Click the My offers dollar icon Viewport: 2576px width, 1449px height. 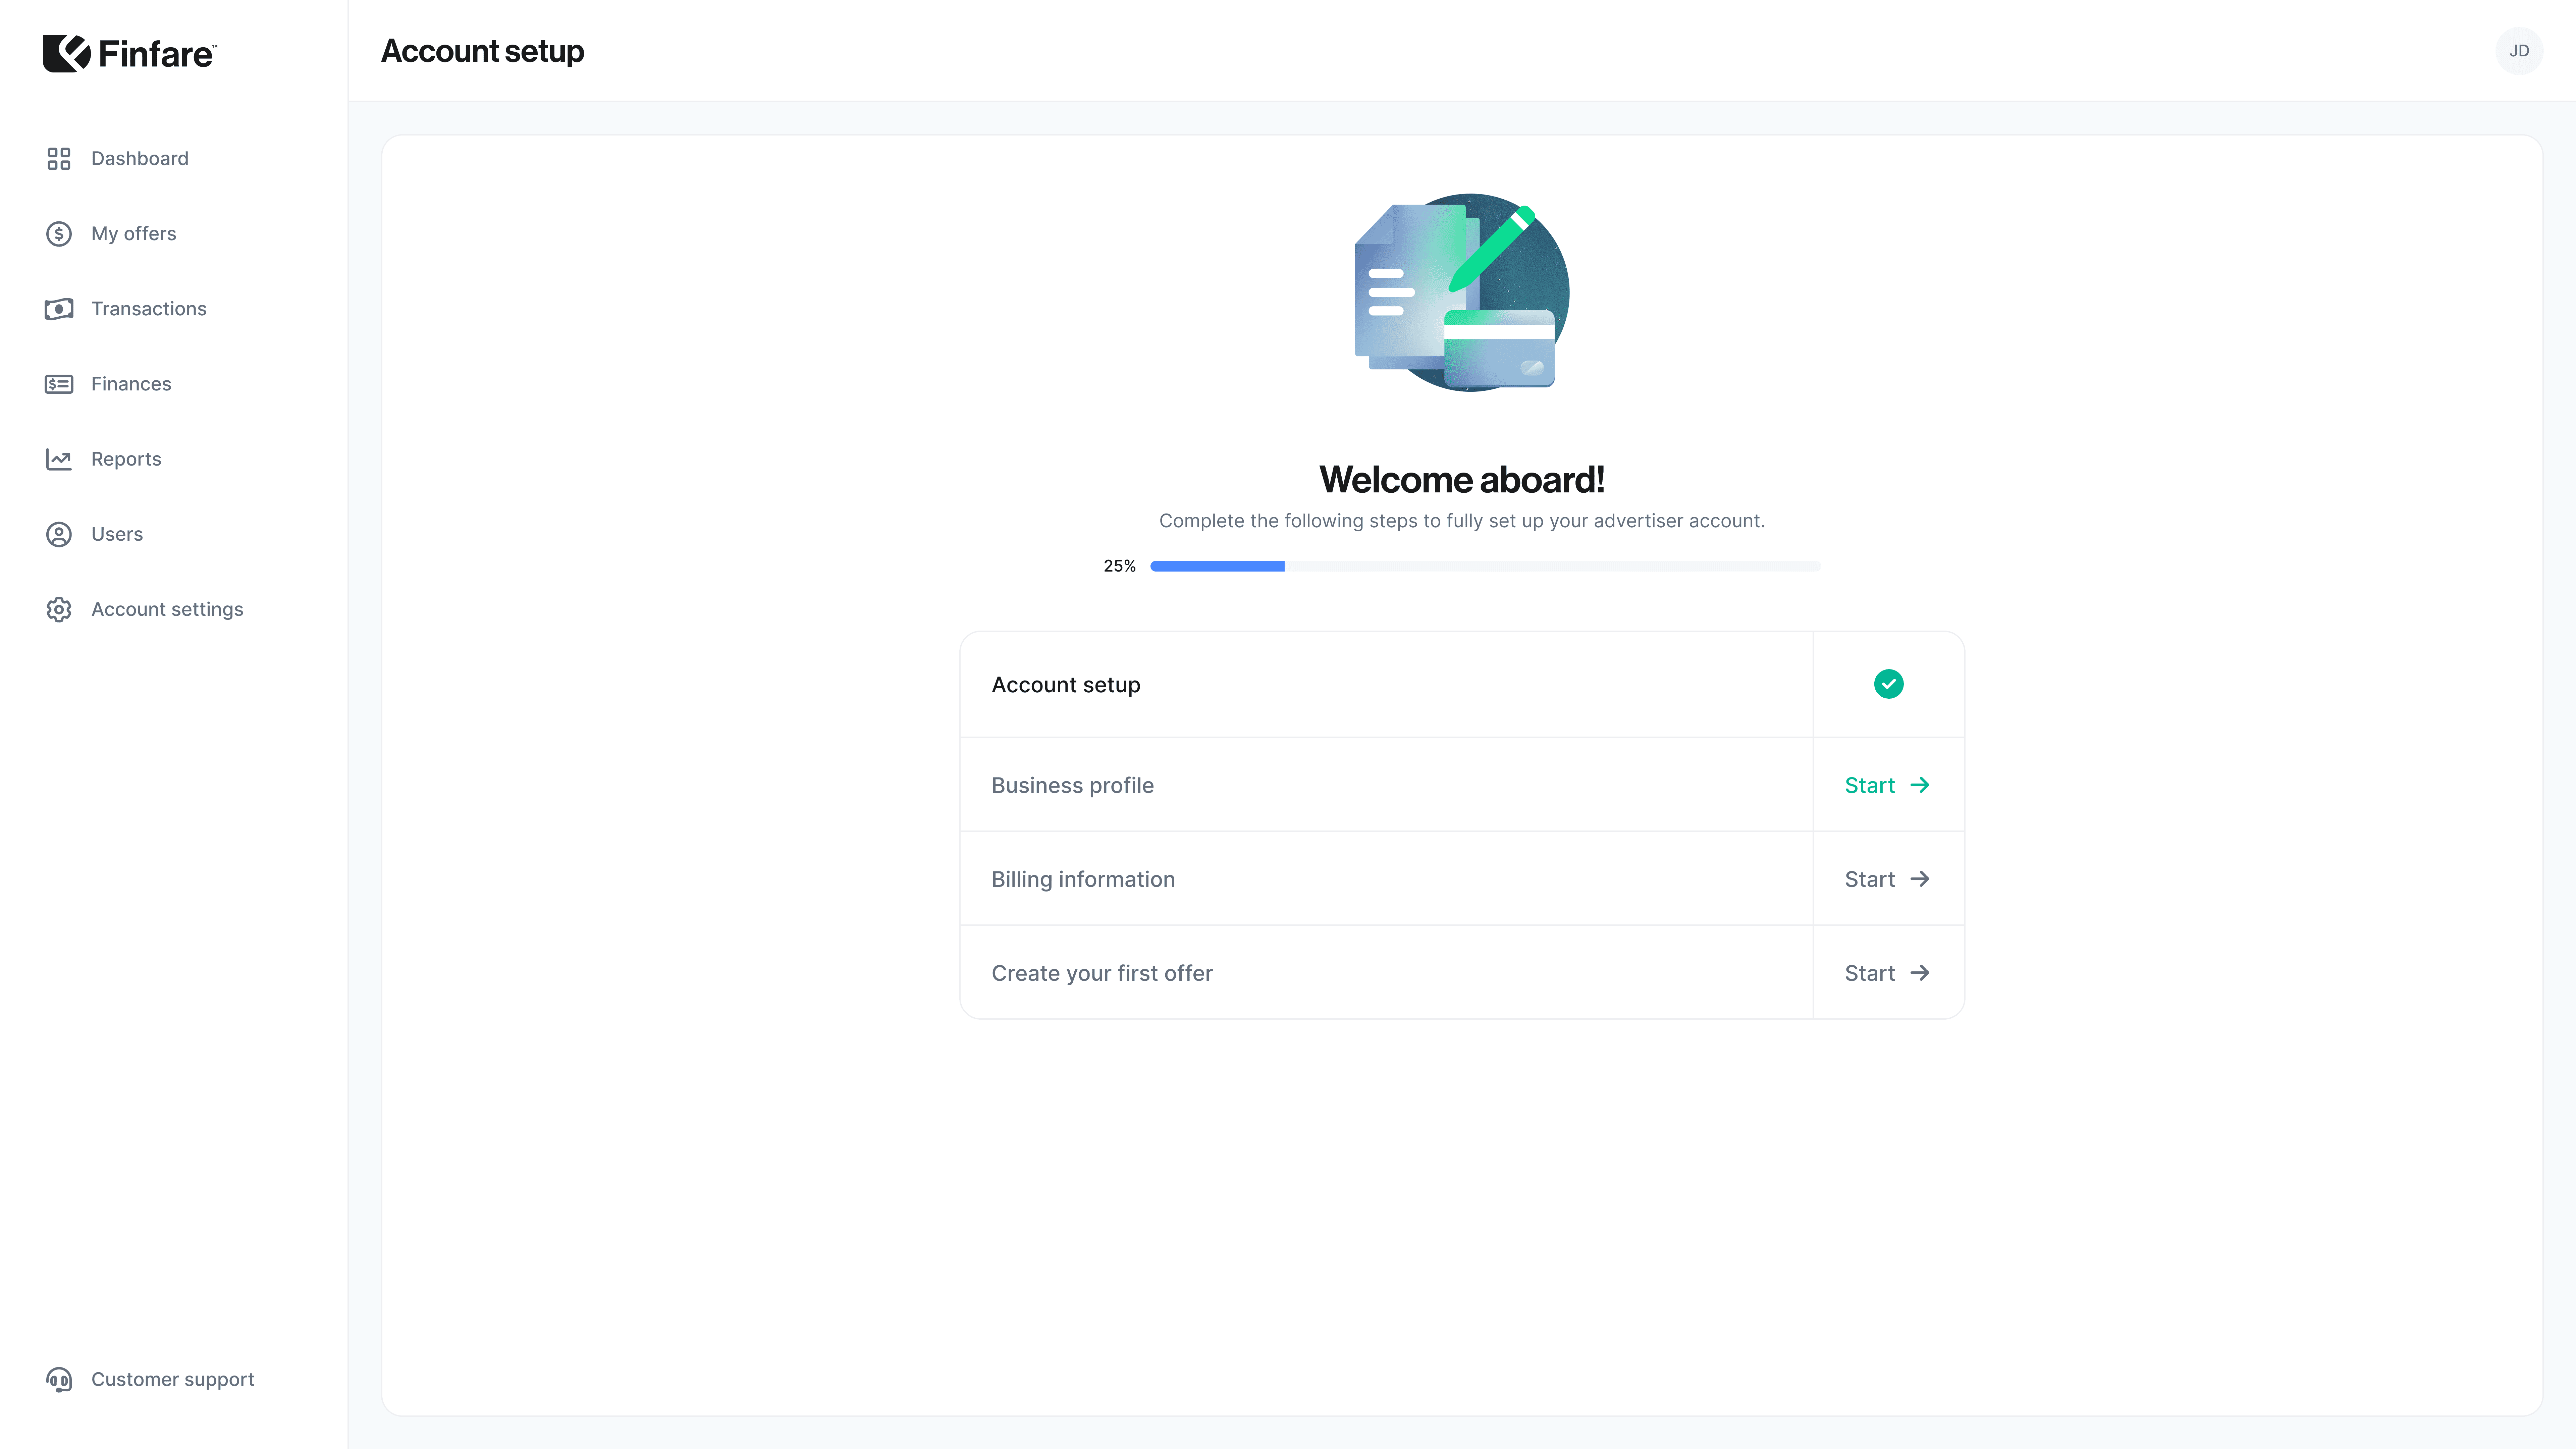click(59, 234)
